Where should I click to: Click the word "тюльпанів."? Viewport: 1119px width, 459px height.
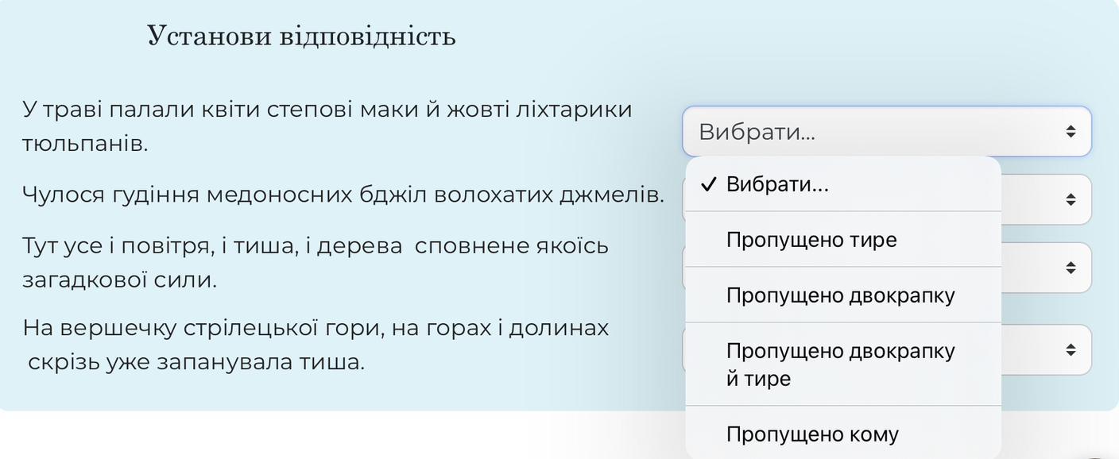coord(85,145)
